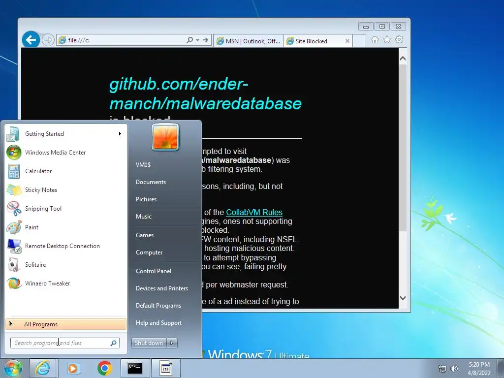Click the page scrollbar up arrow
Image resolution: width=504 pixels, height=378 pixels.
pyautogui.click(x=403, y=59)
